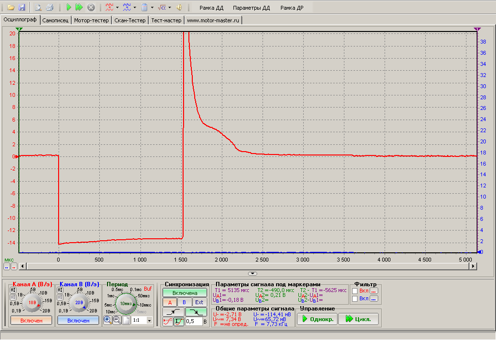Viewport: 496px width, 340px height.
Task: Adjust the Период knob showing 10мкс
Action: 126,304
